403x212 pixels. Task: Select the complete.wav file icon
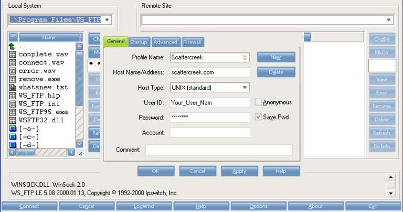[x=13, y=54]
